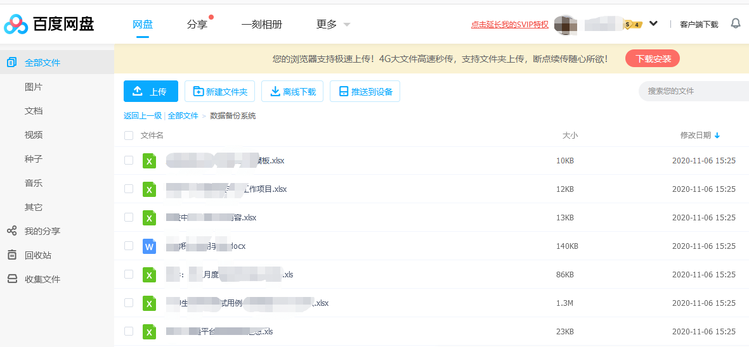Select 图片 in the sidebar

[x=34, y=87]
